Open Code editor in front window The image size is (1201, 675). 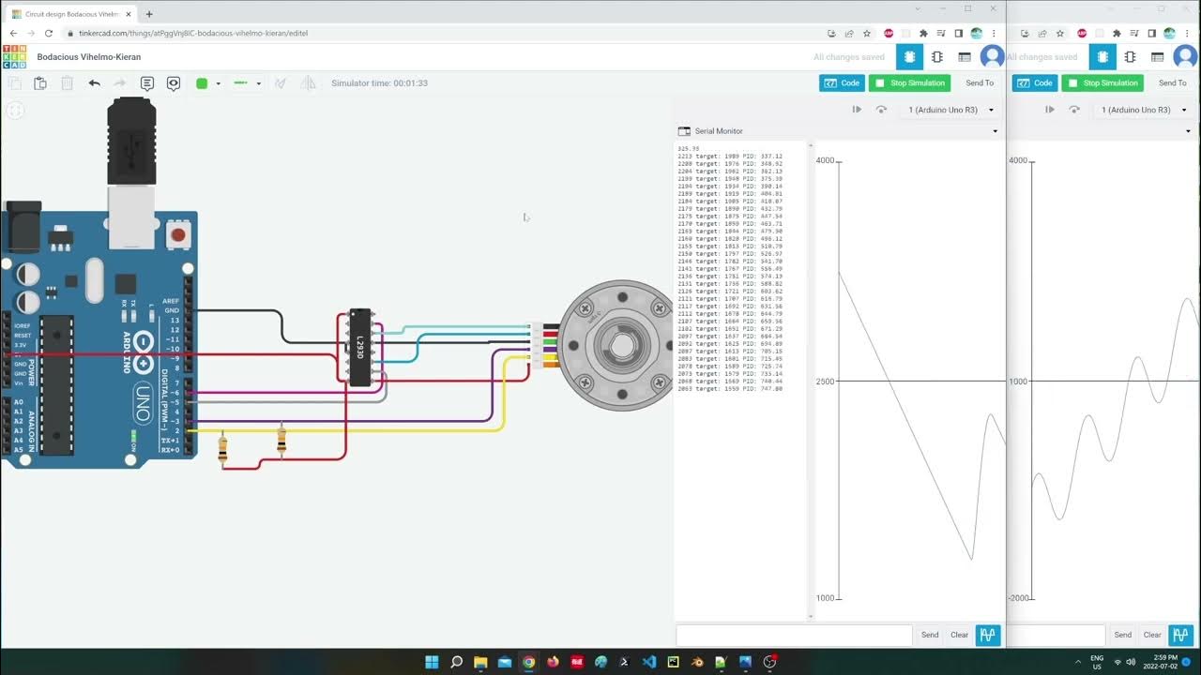[842, 83]
